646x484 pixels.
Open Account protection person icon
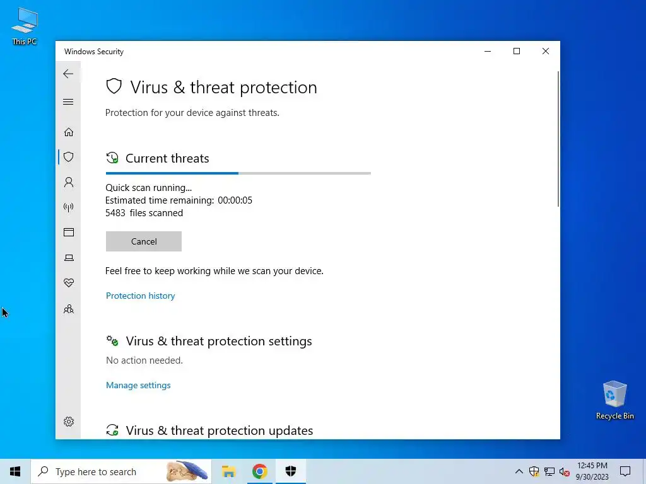pos(68,182)
